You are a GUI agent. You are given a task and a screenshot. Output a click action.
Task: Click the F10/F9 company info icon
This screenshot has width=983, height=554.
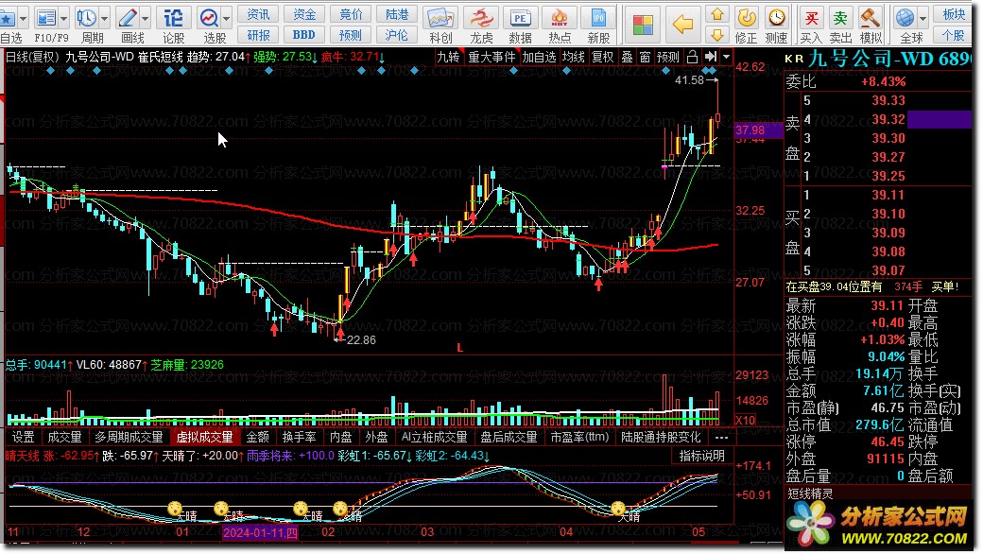[x=46, y=18]
